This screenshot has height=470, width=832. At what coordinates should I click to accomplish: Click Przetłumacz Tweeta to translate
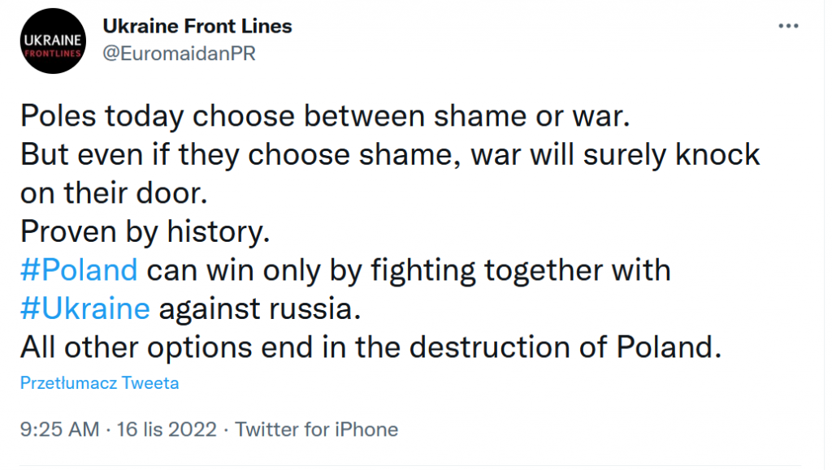tap(99, 383)
